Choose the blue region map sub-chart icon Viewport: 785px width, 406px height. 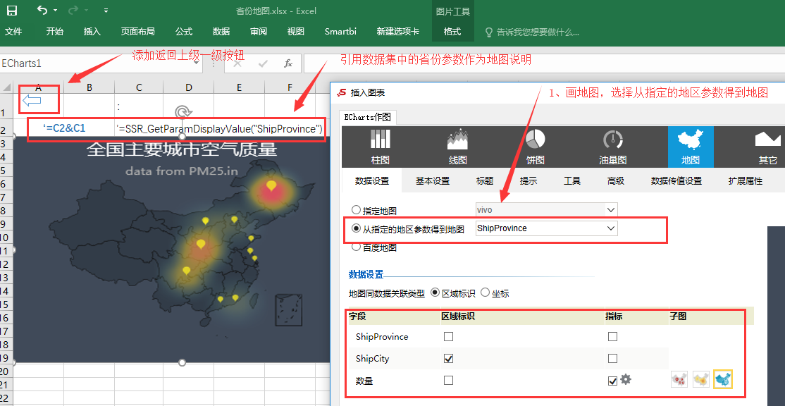tap(723, 379)
